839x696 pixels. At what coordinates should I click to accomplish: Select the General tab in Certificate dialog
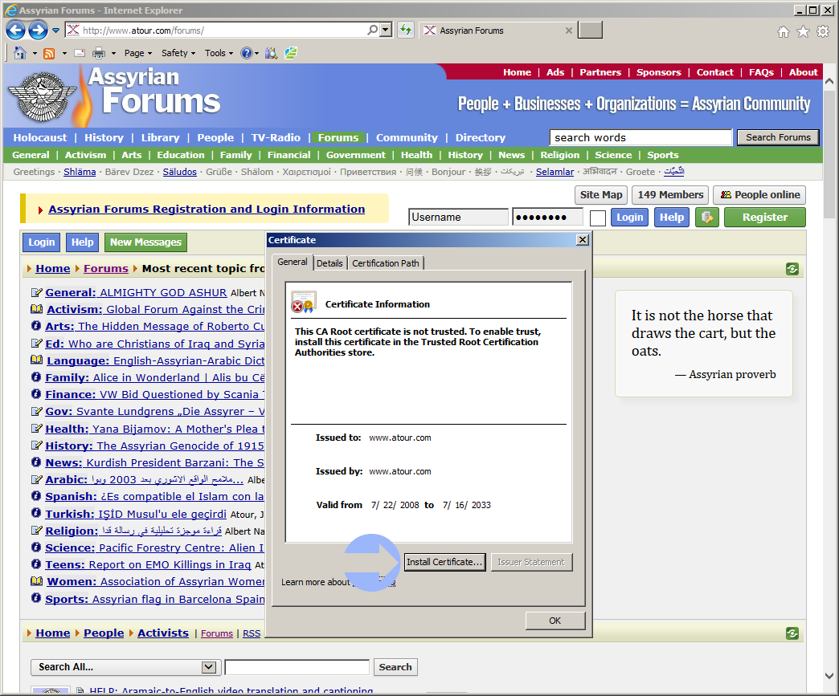[293, 262]
